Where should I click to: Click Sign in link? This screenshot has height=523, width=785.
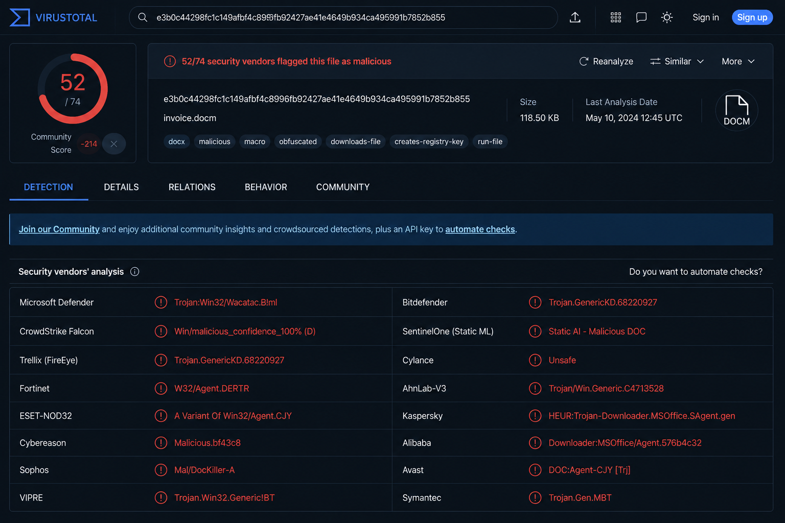tap(706, 17)
